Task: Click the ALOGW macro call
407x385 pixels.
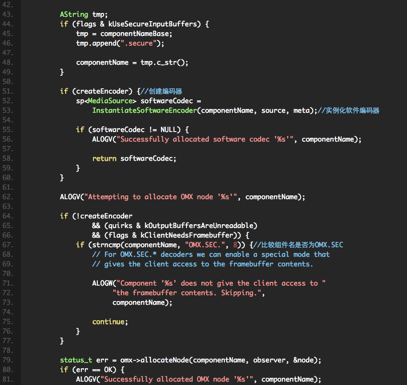Action: coord(102,283)
